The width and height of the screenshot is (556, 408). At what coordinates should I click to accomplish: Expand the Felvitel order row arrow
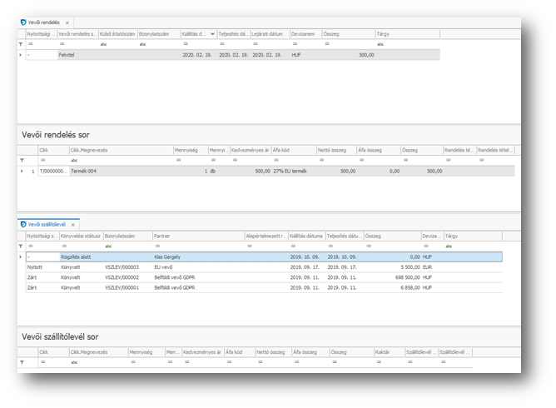tap(21, 55)
